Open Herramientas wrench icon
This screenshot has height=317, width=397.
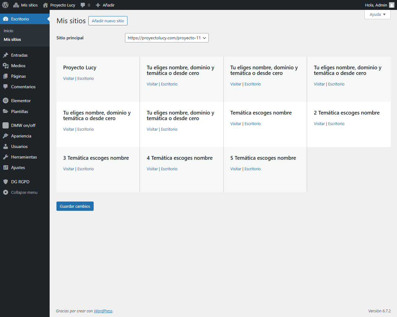pyautogui.click(x=6, y=157)
